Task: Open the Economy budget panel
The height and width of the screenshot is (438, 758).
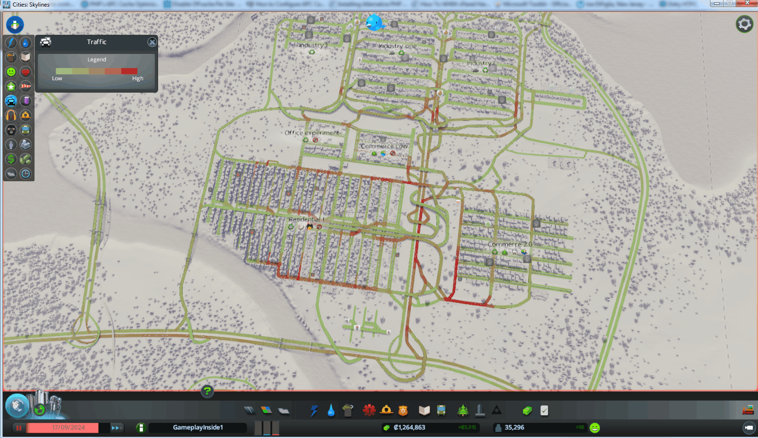Action: tap(527, 411)
